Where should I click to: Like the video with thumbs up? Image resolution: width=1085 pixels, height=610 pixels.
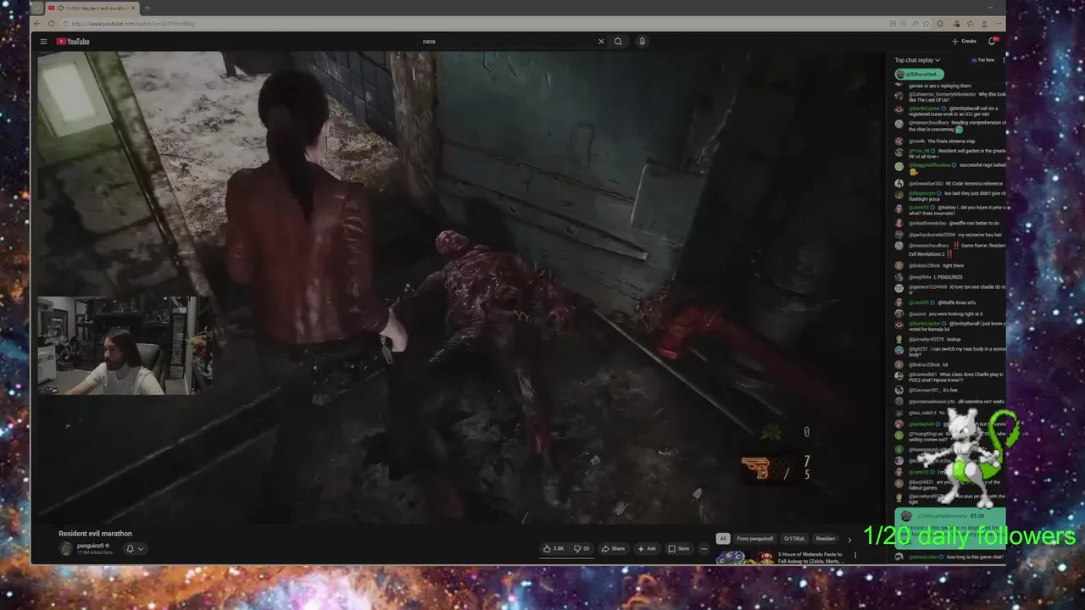point(555,548)
